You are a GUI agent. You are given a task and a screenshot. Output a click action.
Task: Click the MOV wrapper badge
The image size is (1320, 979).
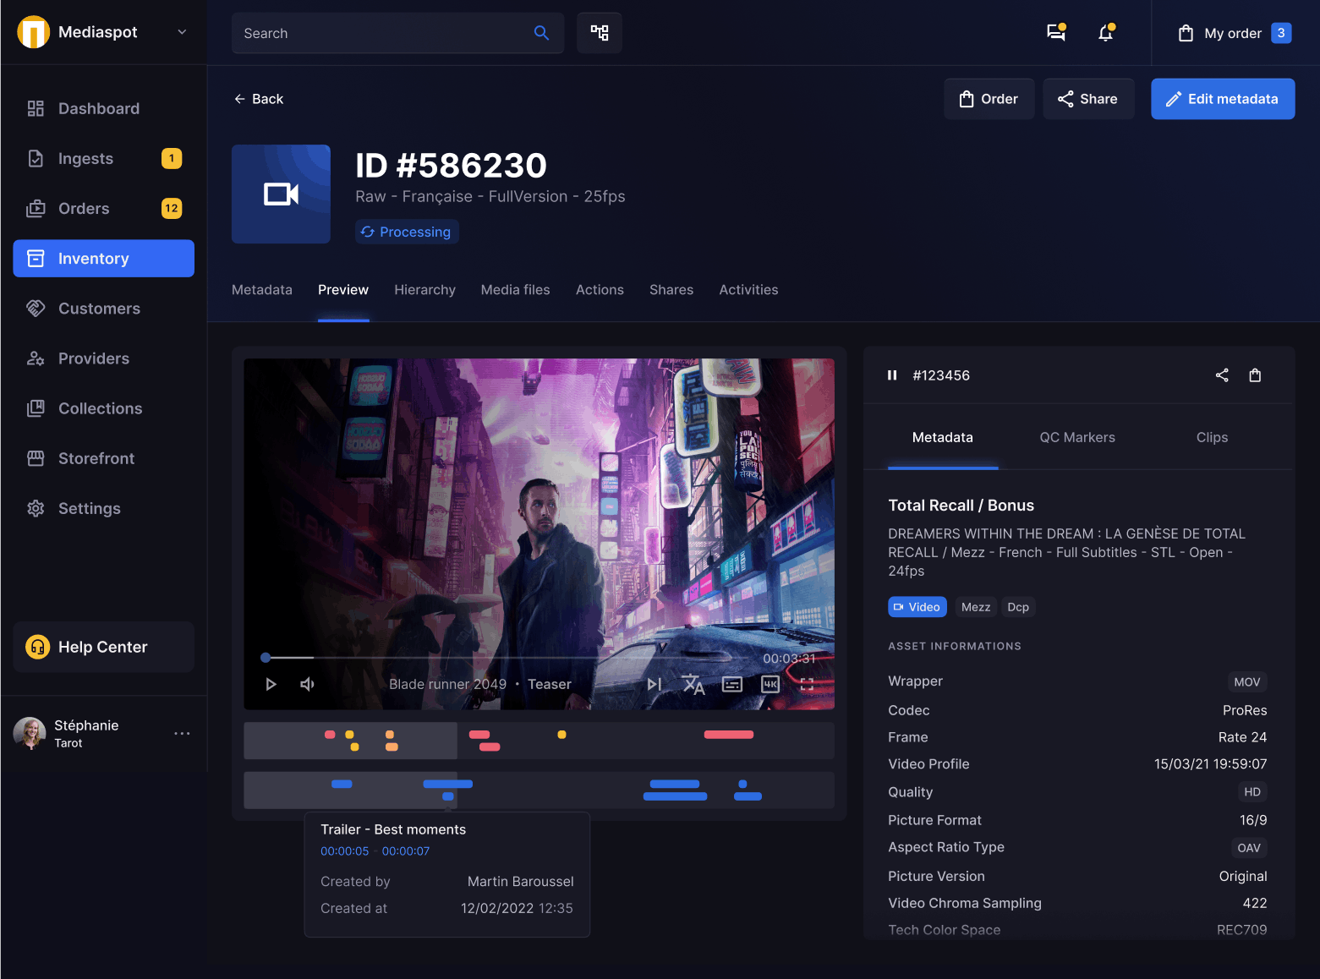tap(1247, 682)
